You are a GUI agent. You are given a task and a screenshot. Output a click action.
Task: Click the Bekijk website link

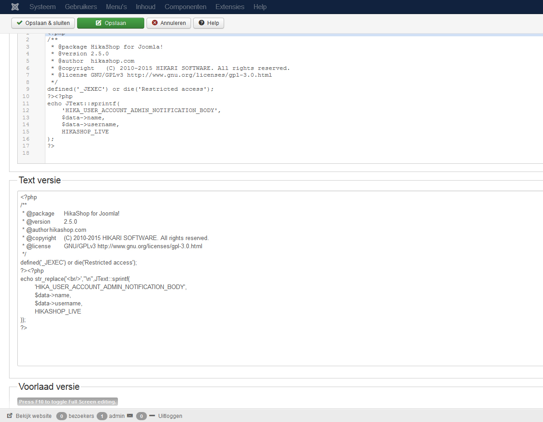pyautogui.click(x=34, y=416)
